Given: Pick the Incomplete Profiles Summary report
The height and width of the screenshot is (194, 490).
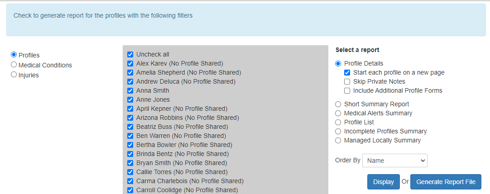Looking at the screenshot, I should tap(338, 131).
